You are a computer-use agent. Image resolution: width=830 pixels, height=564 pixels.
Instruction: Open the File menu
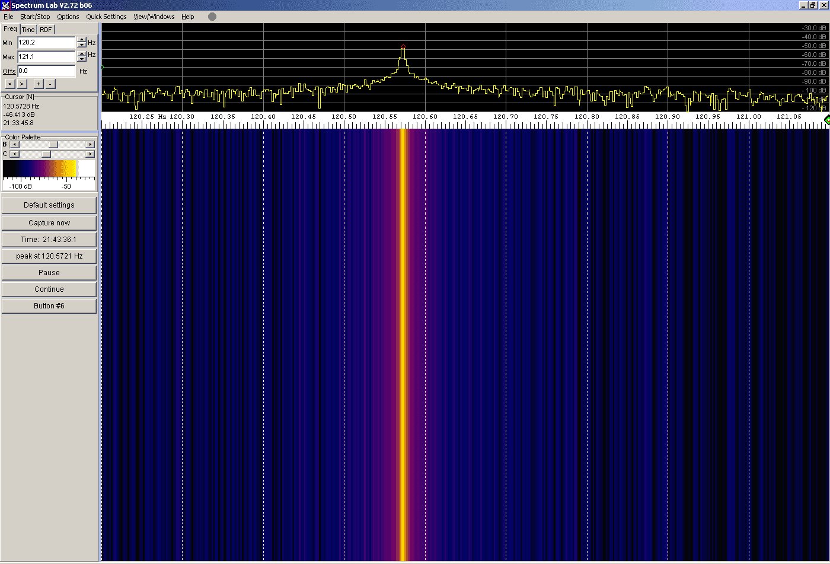(x=8, y=17)
